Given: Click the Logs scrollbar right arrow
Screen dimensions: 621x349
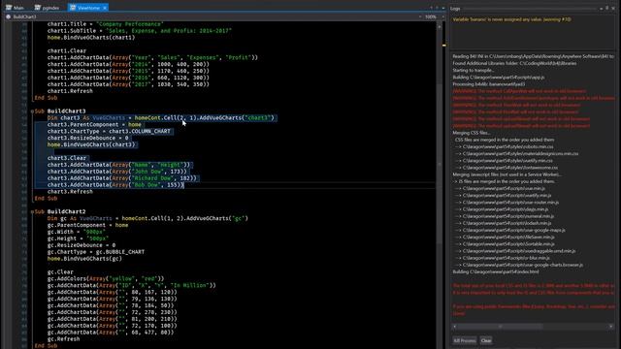Looking at the screenshot, I should [611, 327].
